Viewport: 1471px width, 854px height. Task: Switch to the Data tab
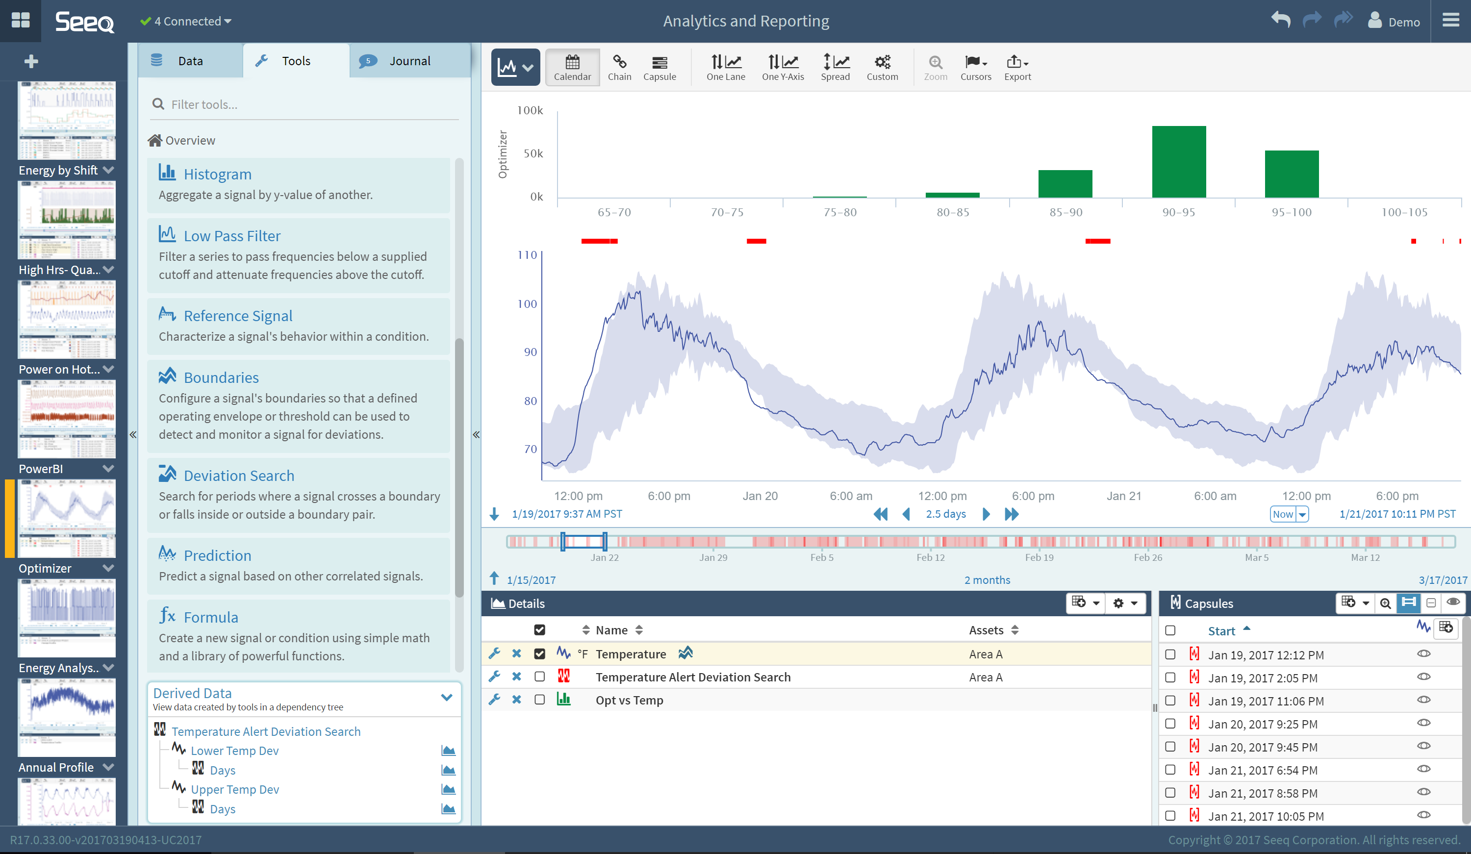pyautogui.click(x=190, y=61)
